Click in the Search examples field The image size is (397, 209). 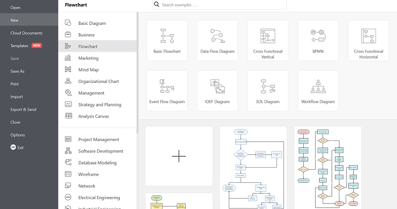[x=219, y=4]
